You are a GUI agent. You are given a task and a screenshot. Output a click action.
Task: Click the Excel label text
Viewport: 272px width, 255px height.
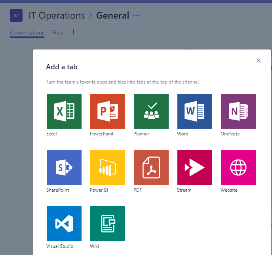(x=51, y=134)
